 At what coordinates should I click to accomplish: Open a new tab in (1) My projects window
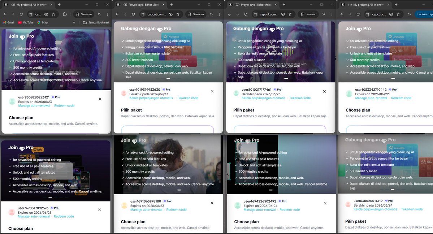(396, 4)
